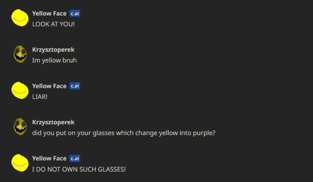Viewport: 313px width, 182px height.
Task: Click Krzysztoperek's avatar beside "Im yellow bruh"
Action: [x=20, y=54]
